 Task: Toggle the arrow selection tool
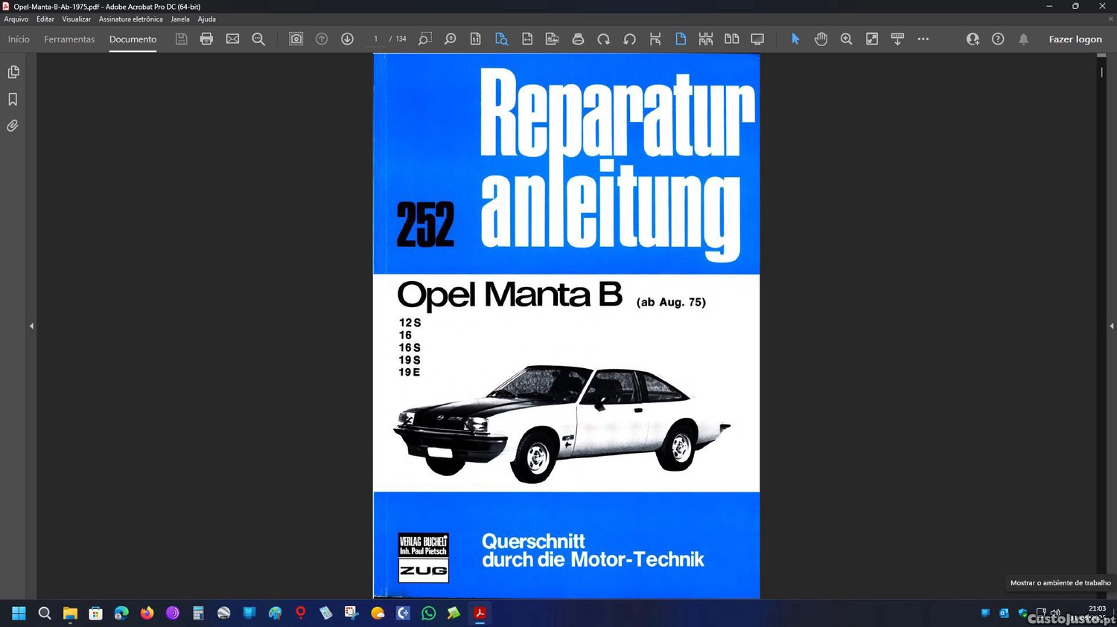[x=795, y=39]
